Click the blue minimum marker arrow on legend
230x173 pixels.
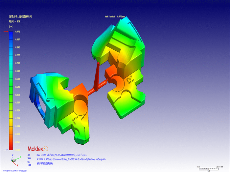coord(6,150)
